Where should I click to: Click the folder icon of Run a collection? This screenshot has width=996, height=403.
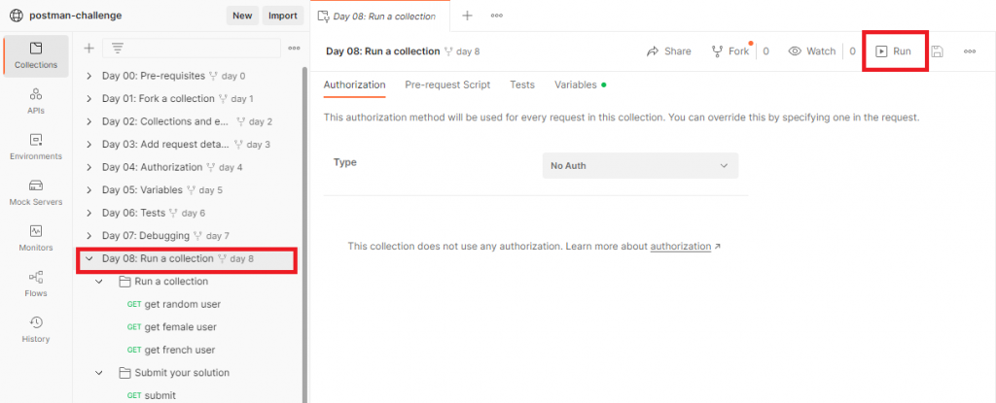click(x=125, y=282)
